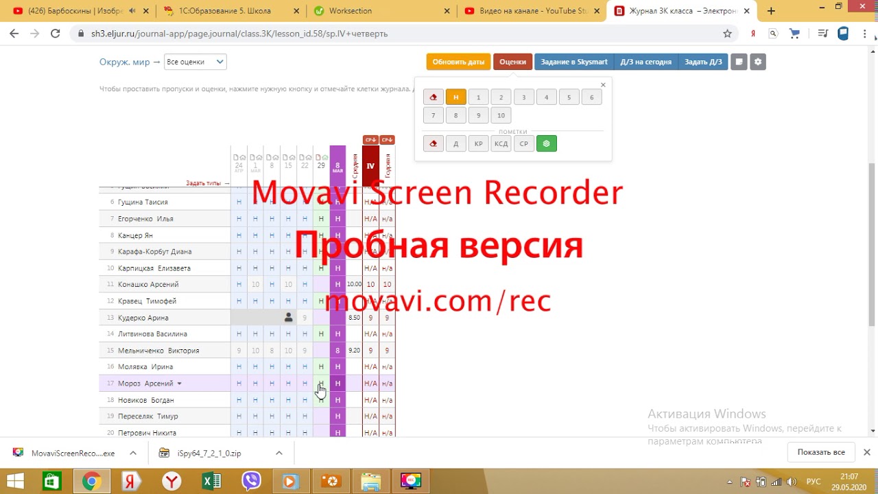This screenshot has width=878, height=494.
Task: Open Windows Store taskbar icon
Action: tap(51, 482)
